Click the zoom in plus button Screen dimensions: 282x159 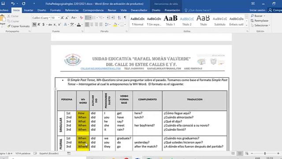278,153
